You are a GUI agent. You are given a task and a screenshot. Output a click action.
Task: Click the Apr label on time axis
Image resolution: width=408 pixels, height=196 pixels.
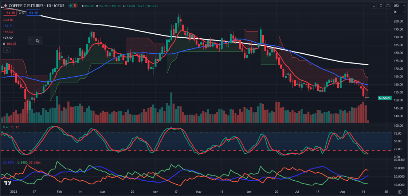(x=156, y=191)
